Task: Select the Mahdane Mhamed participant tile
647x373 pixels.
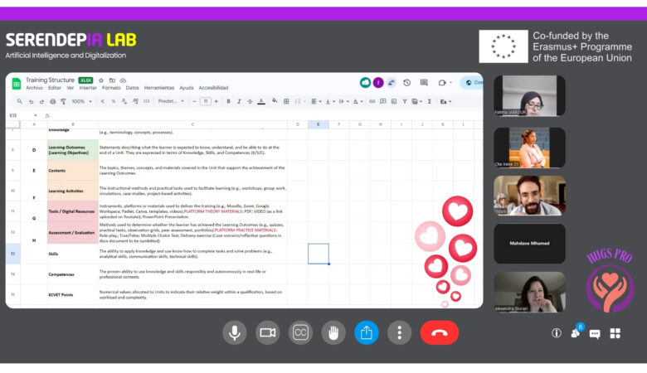Action: click(x=529, y=243)
